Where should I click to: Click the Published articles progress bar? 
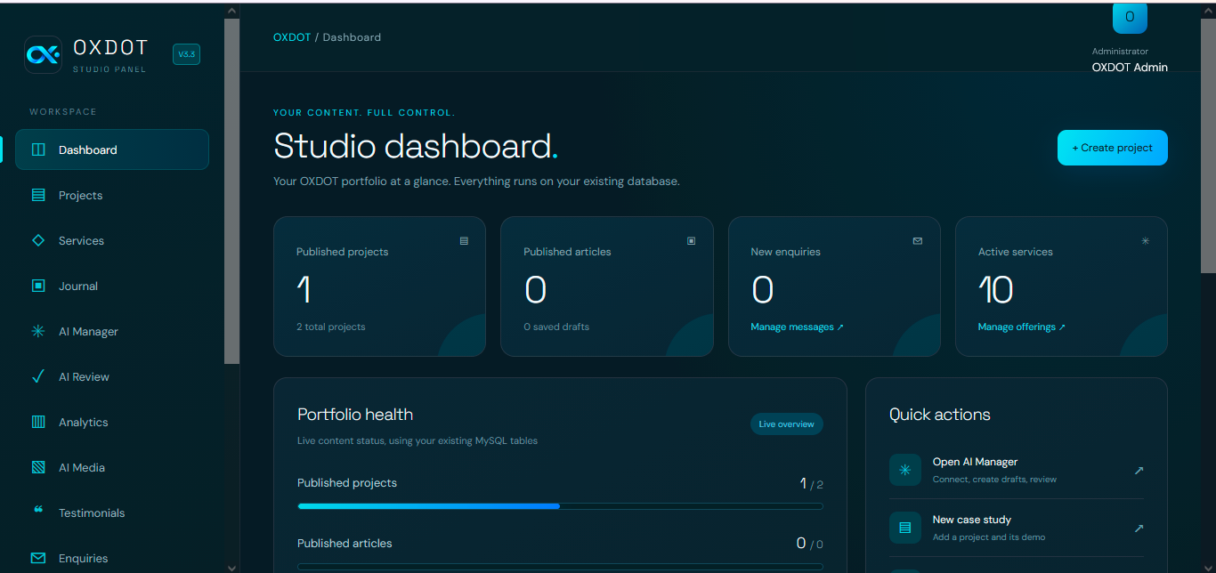[x=560, y=566]
